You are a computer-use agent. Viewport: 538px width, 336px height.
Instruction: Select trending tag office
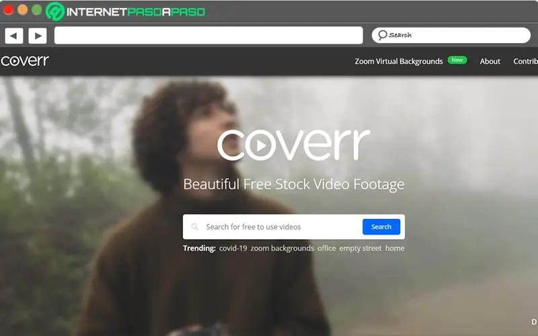click(x=326, y=248)
